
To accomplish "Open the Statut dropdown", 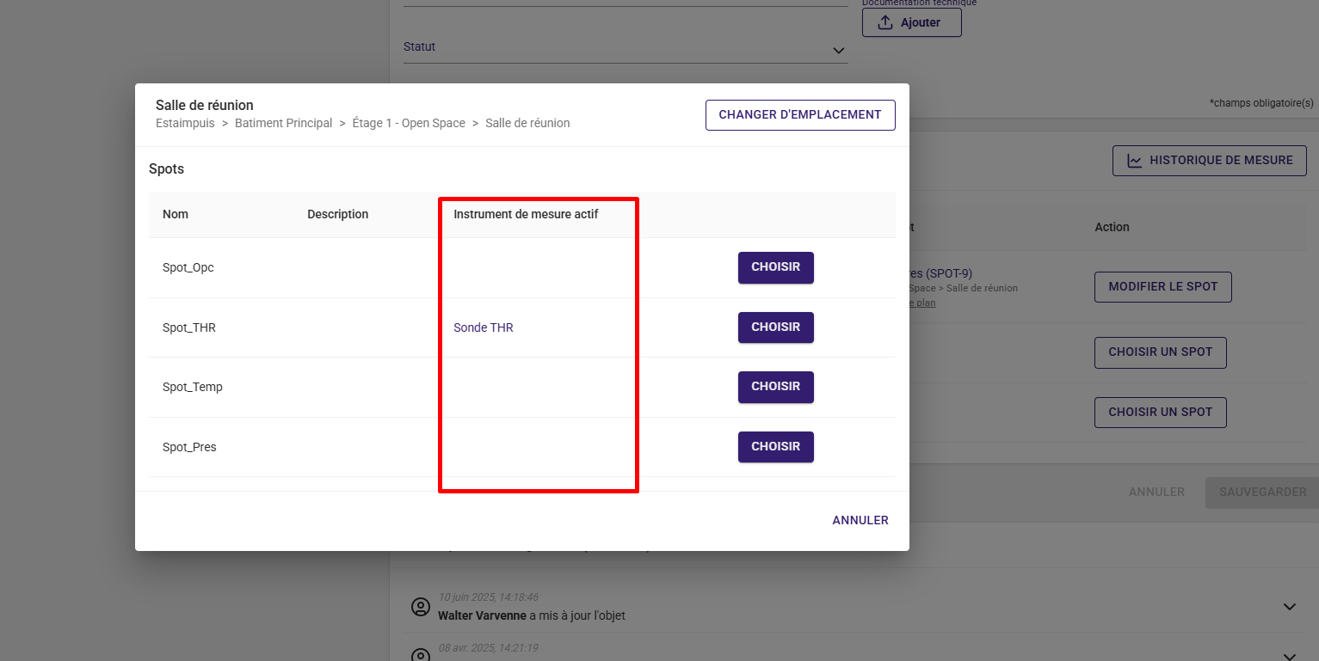I will coord(626,48).
